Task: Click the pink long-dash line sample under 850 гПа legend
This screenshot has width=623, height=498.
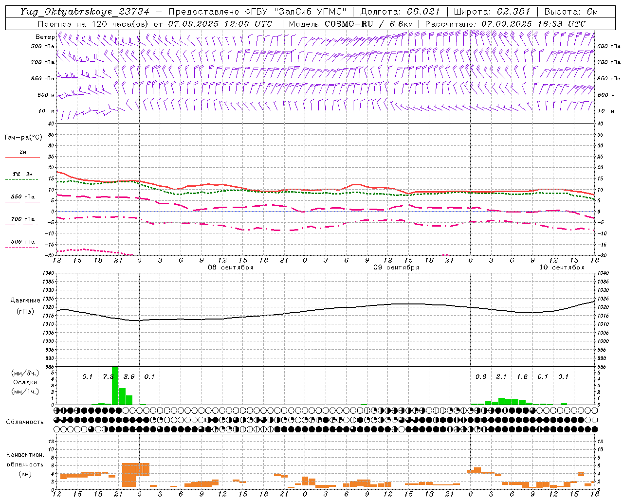Action: (21, 202)
